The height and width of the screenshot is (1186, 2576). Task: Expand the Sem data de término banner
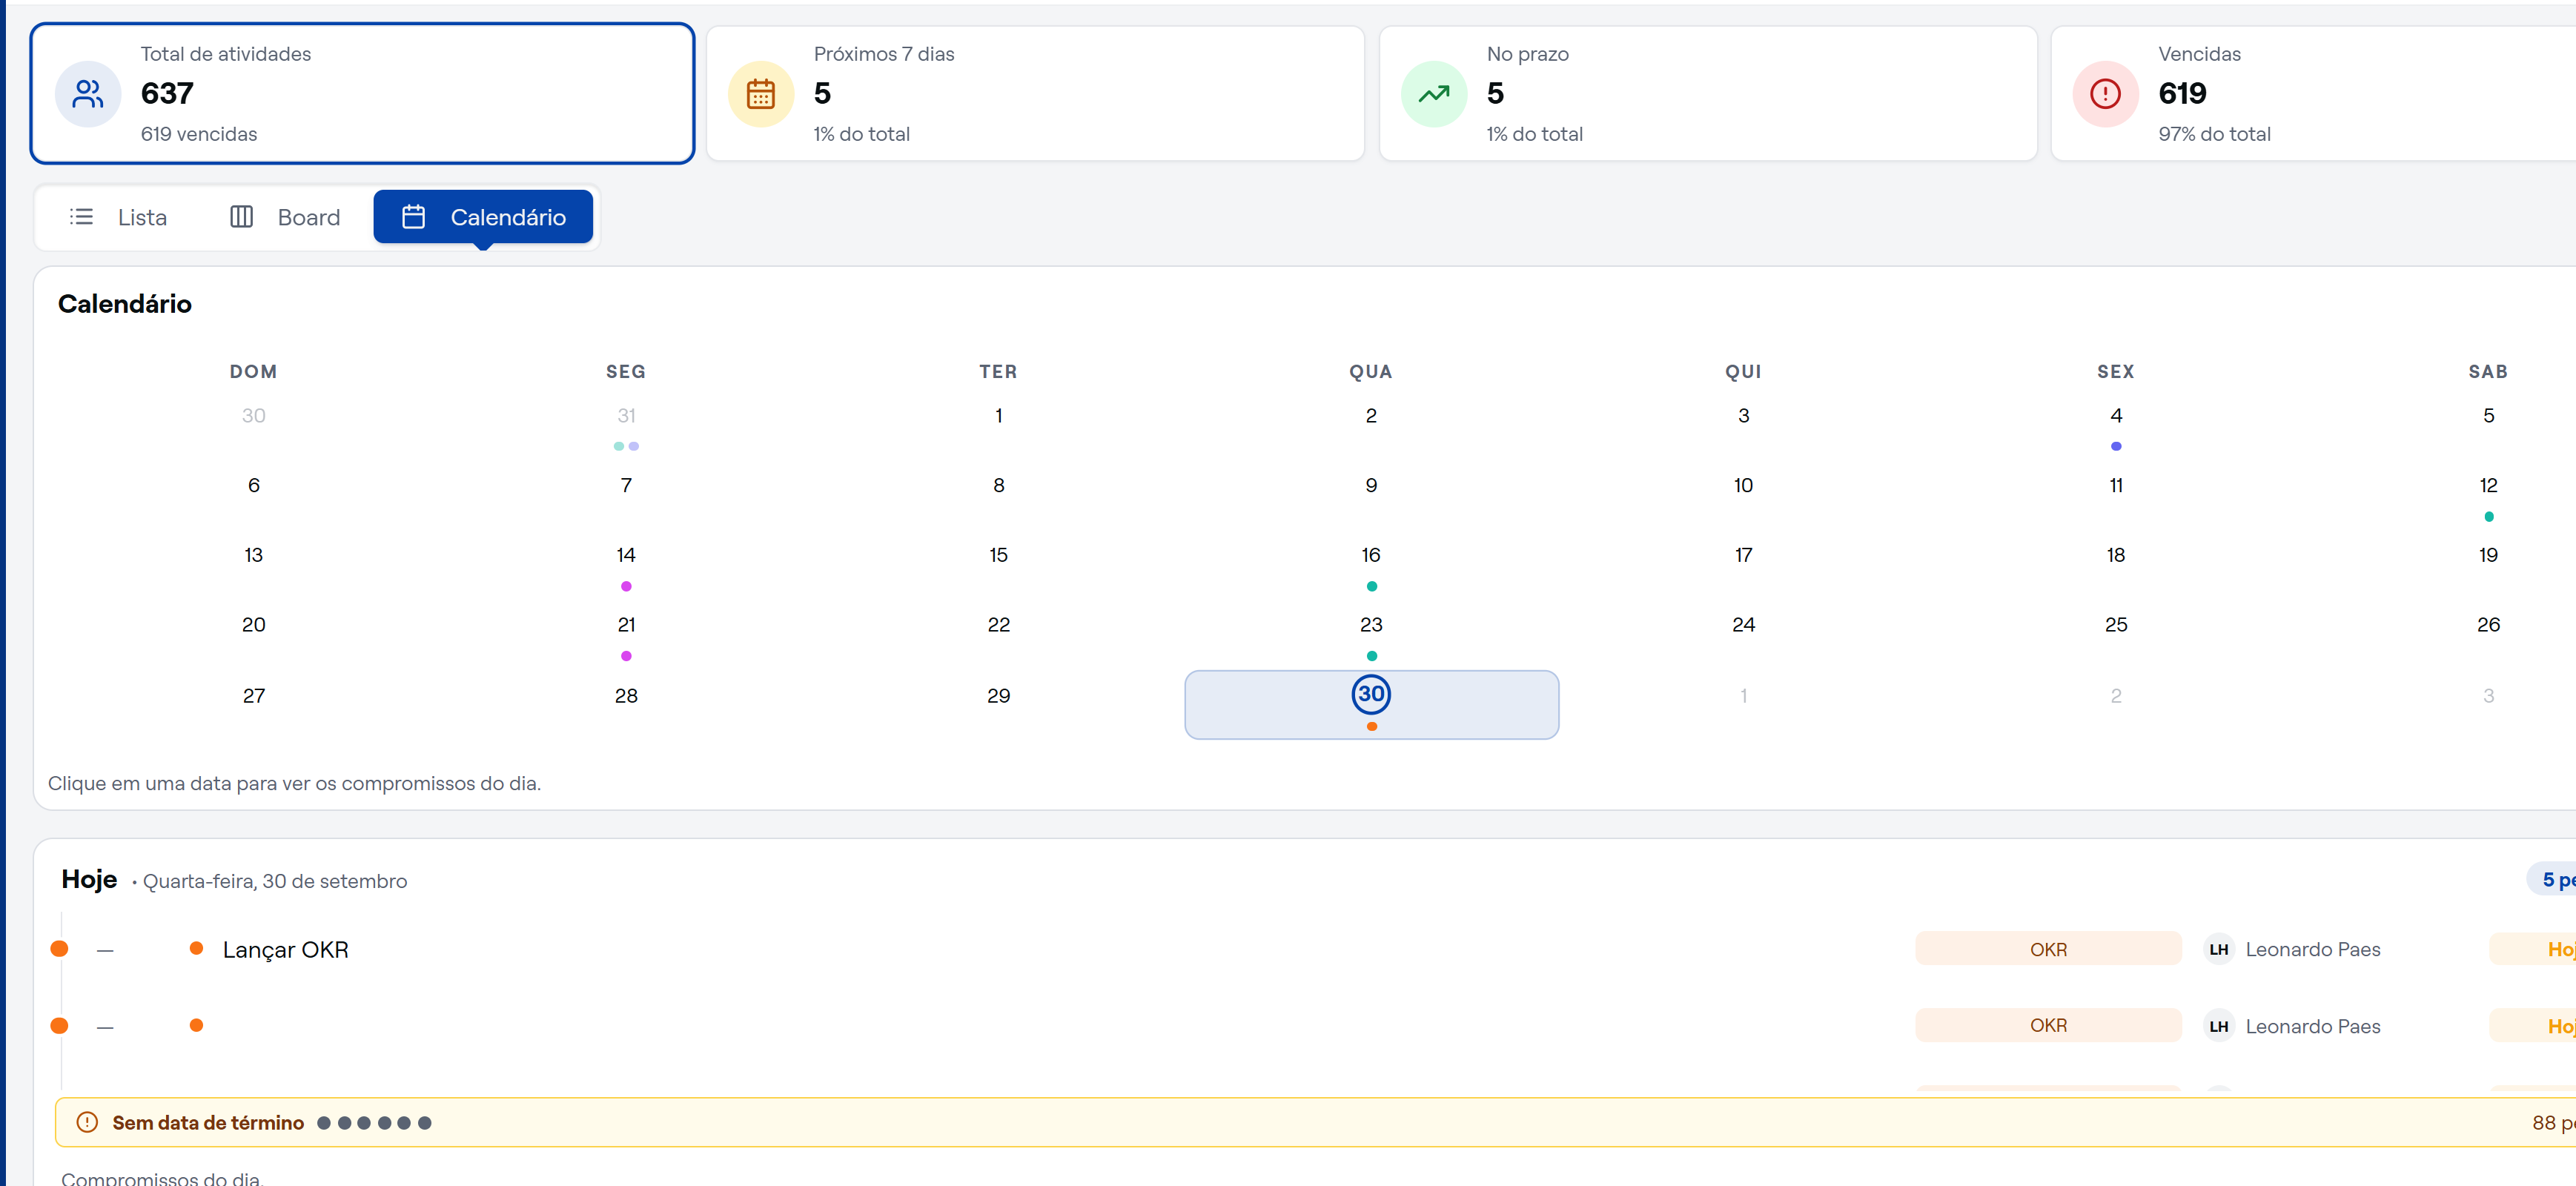[x=1315, y=1122]
